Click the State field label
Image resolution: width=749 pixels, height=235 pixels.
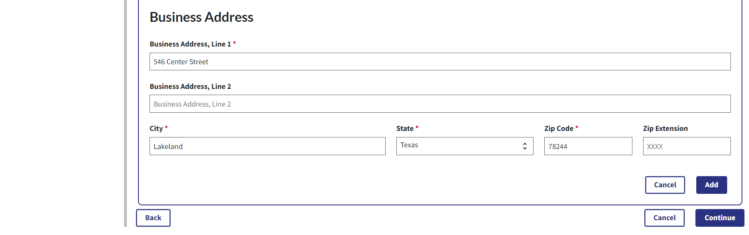point(405,128)
